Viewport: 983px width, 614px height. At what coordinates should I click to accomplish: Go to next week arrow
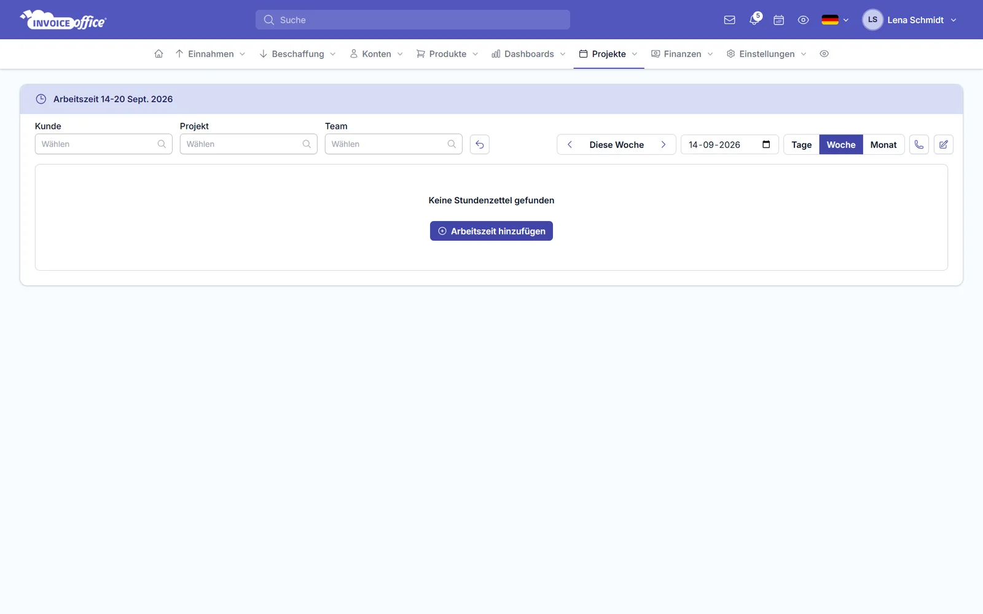664,144
